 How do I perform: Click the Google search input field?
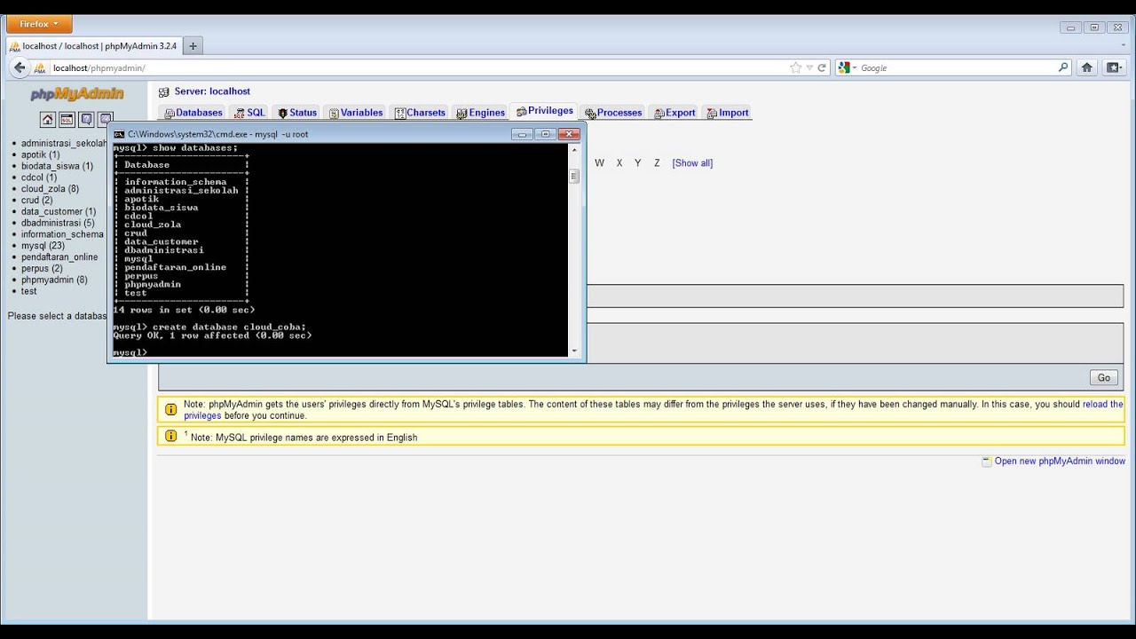957,67
